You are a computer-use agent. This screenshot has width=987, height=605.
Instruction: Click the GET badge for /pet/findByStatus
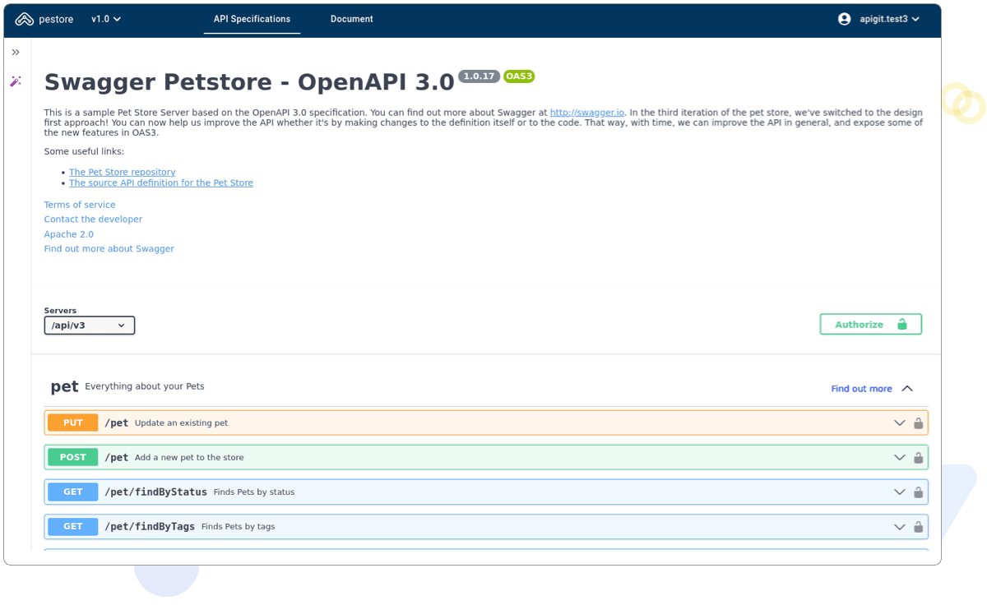tap(73, 492)
